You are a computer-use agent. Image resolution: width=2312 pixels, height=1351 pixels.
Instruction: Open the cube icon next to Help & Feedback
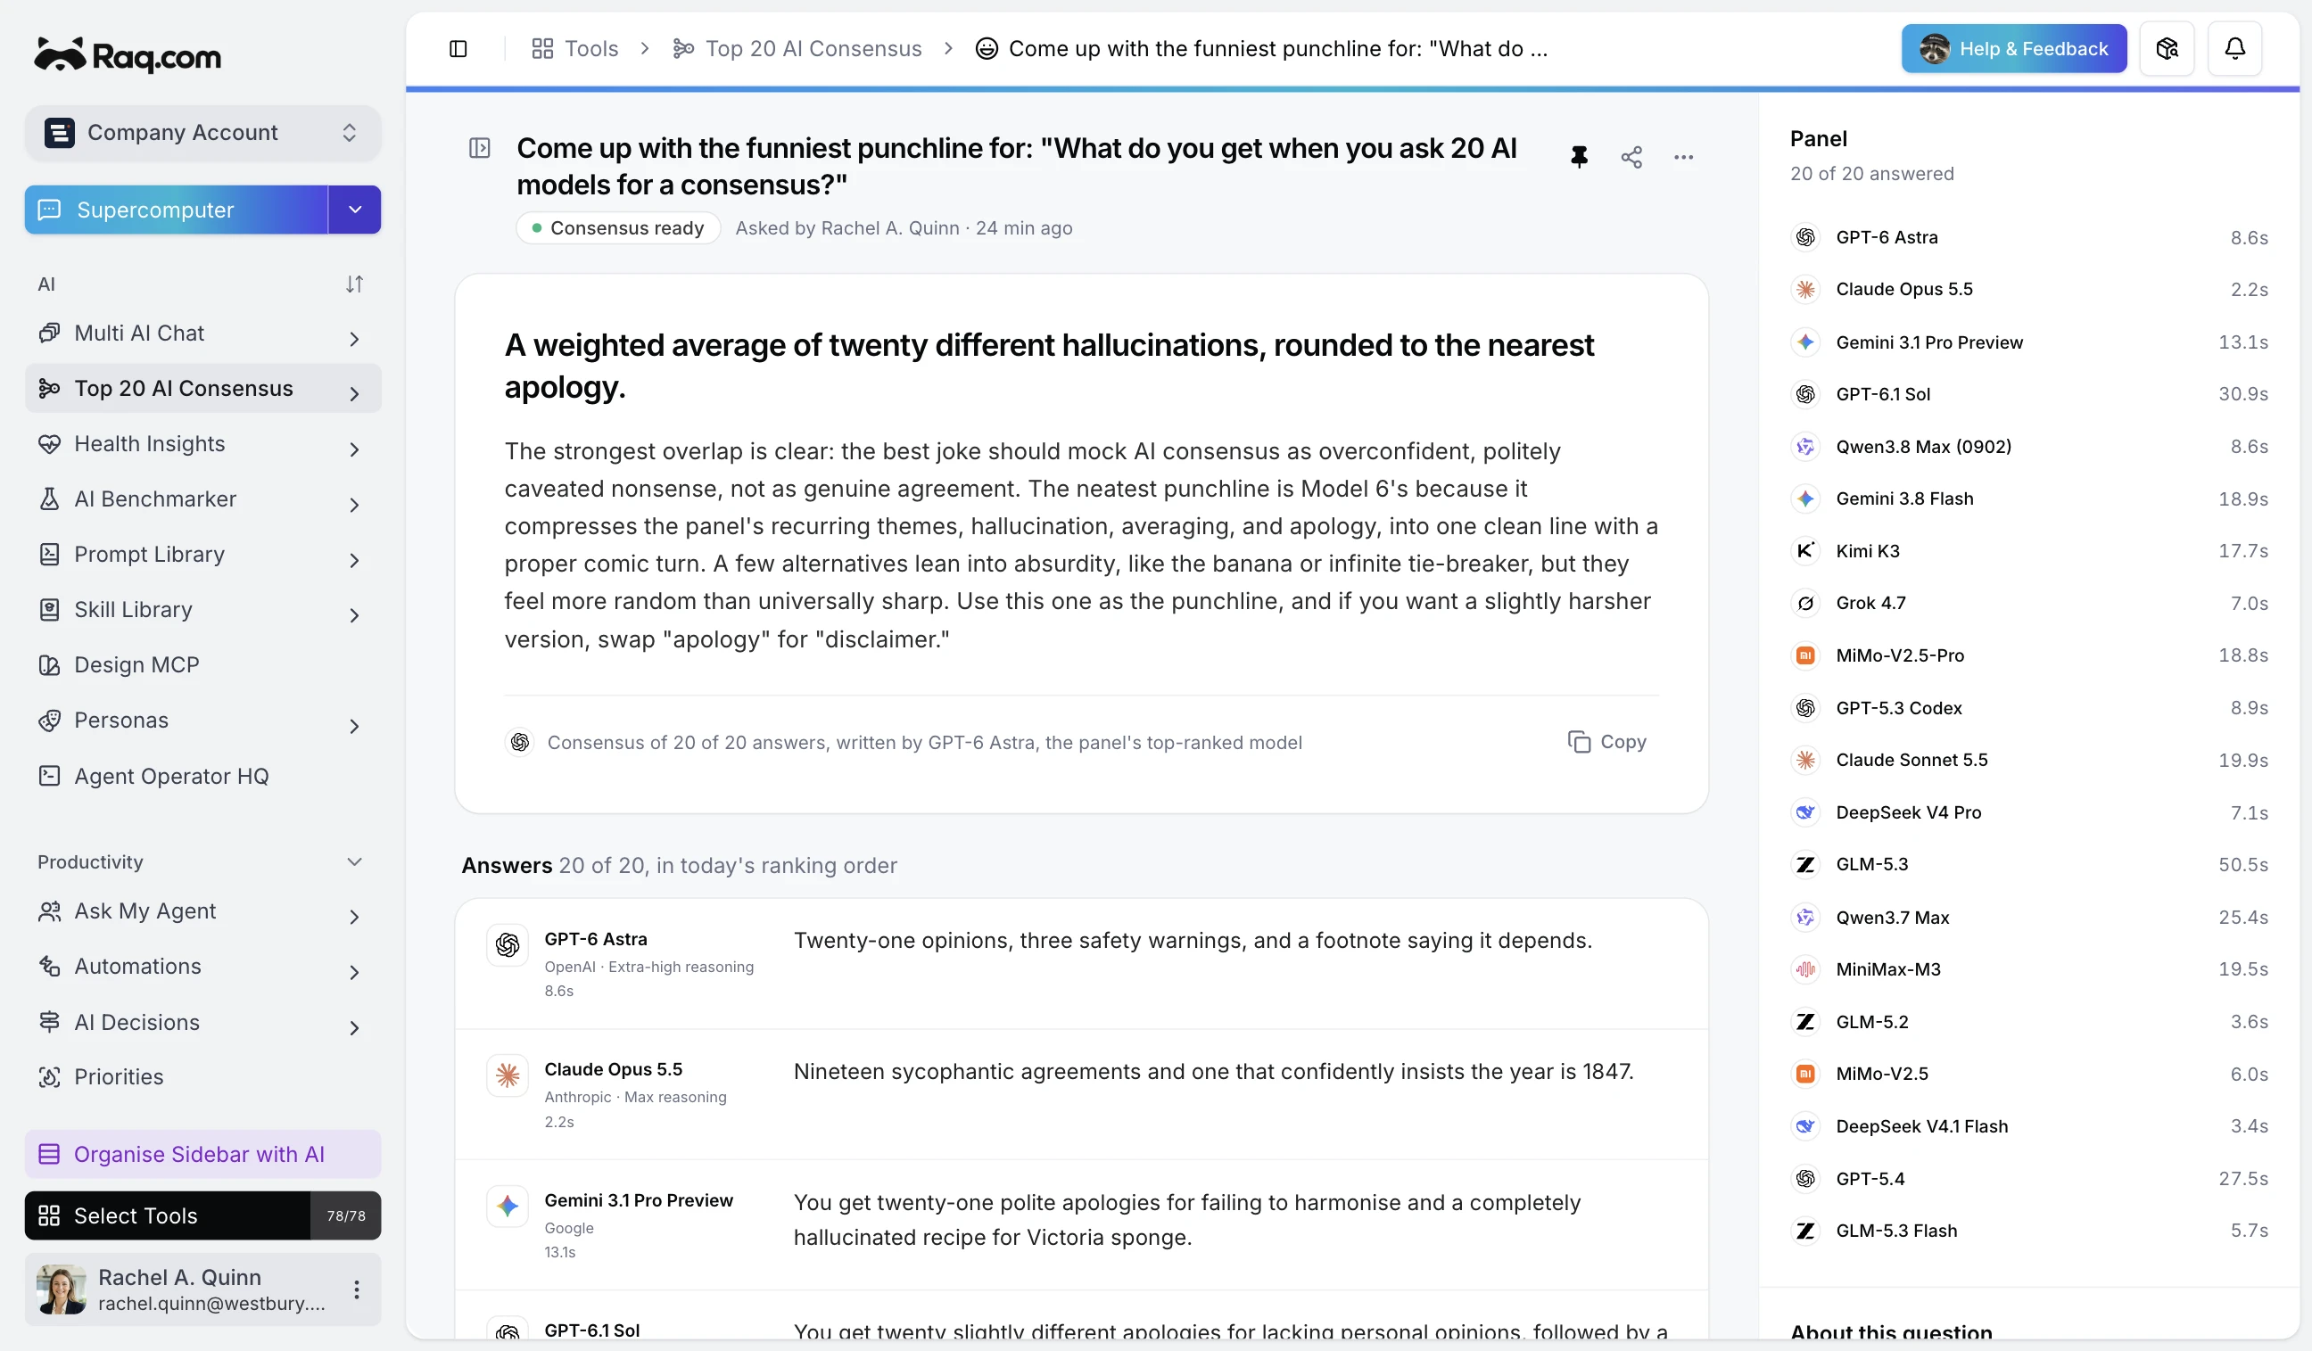(x=2167, y=49)
